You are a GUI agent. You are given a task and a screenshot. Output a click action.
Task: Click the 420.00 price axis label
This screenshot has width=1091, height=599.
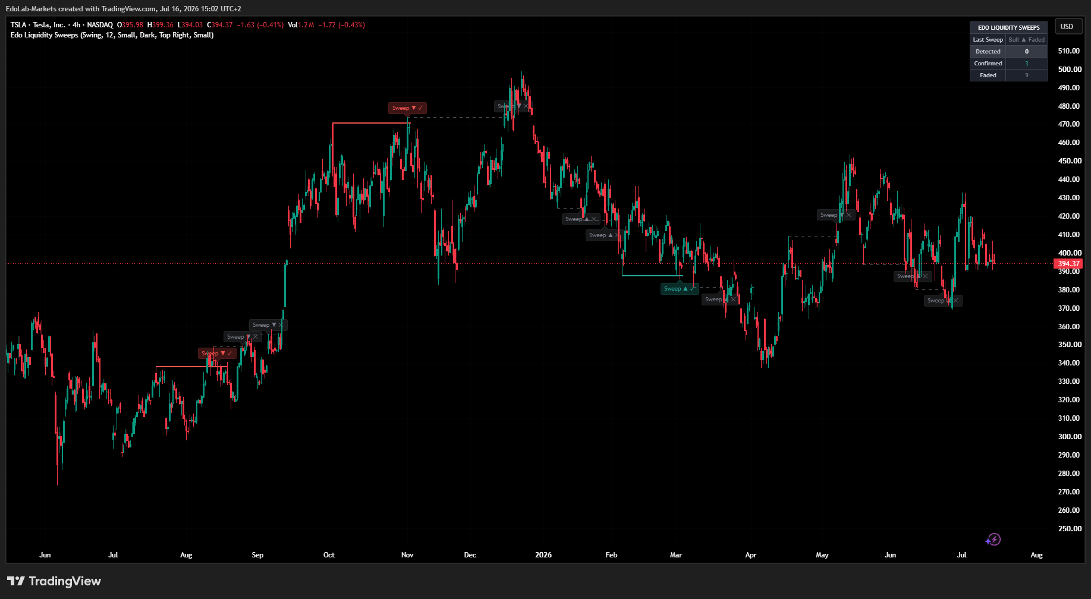(1068, 216)
